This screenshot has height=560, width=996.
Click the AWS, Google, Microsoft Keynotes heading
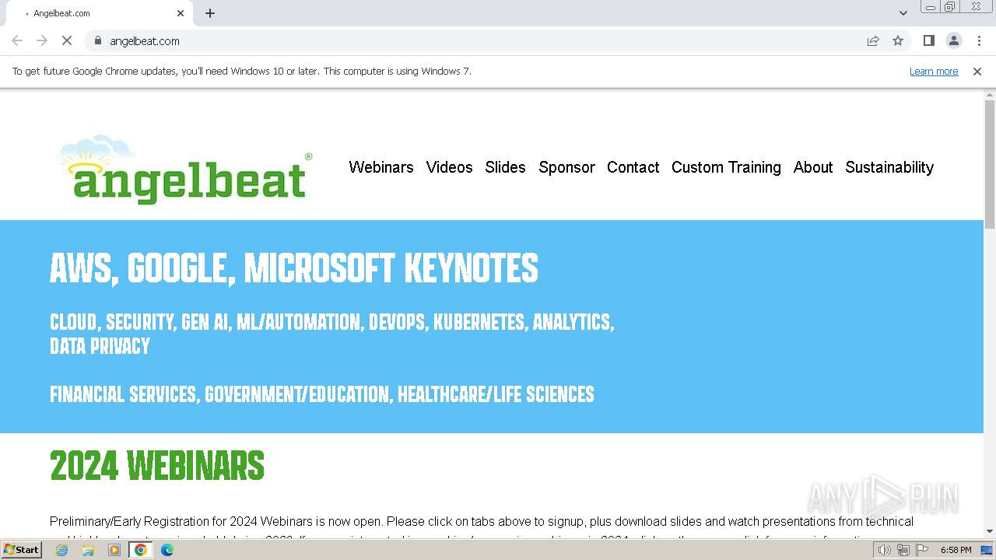pos(294,268)
